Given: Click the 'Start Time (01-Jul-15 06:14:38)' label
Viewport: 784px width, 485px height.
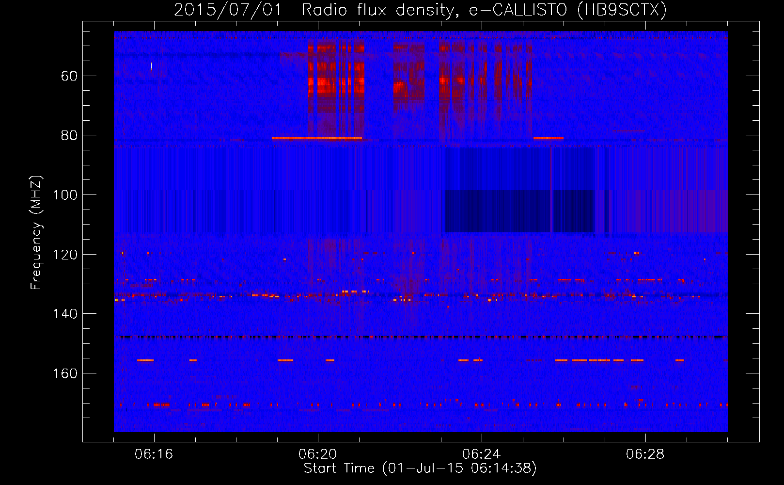Looking at the screenshot, I should (420, 469).
